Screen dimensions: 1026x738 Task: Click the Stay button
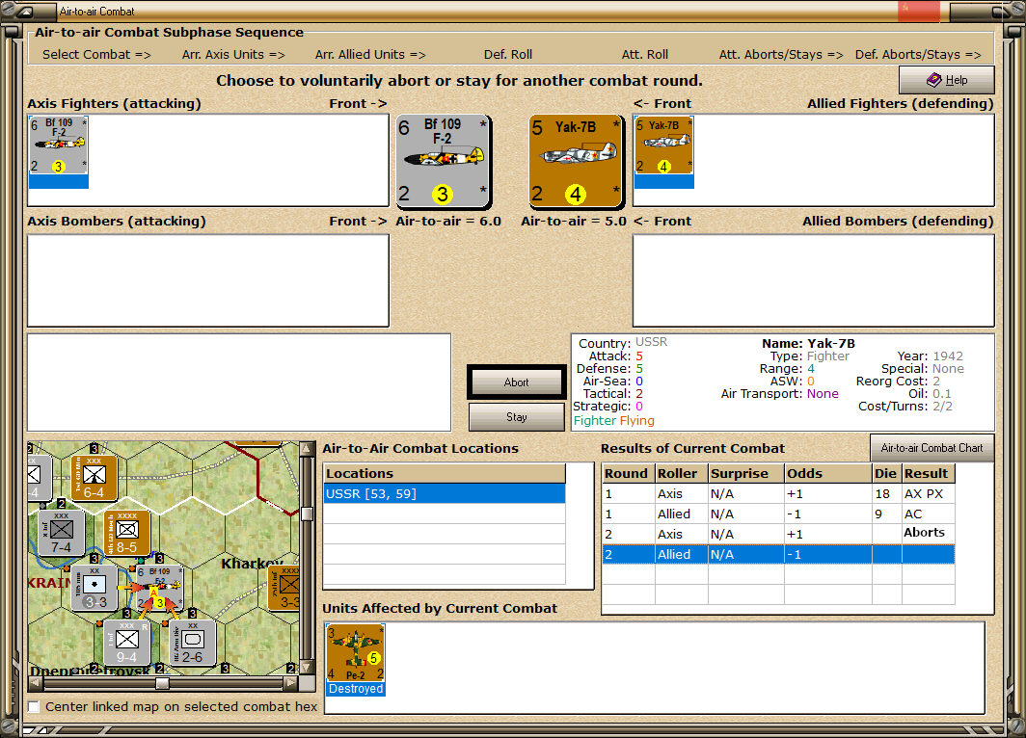[x=516, y=417]
